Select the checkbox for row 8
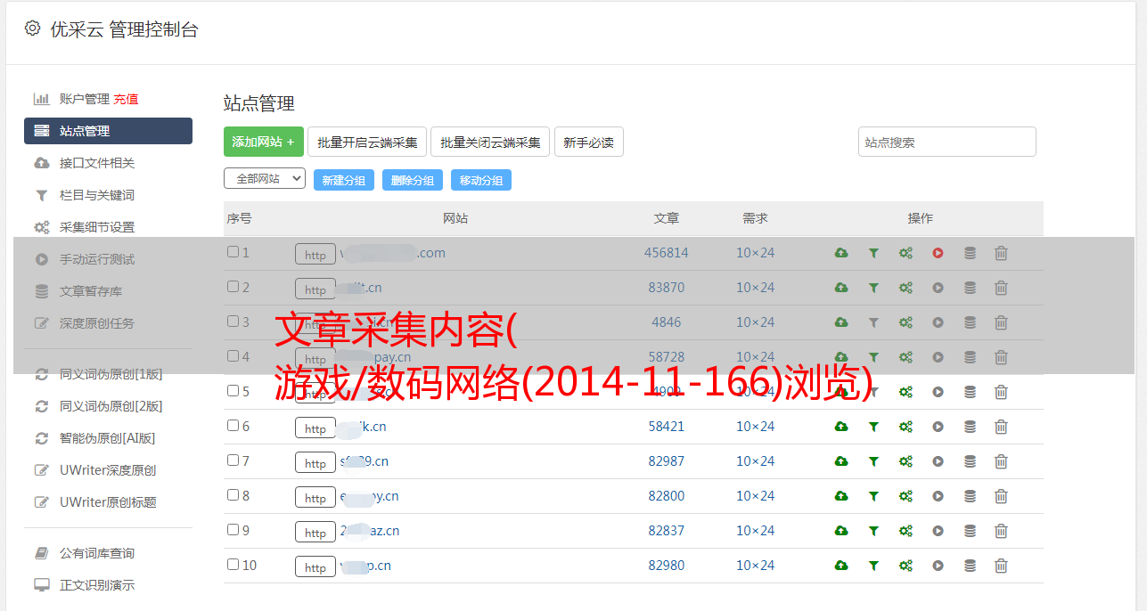Image resolution: width=1147 pixels, height=611 pixels. pos(233,495)
